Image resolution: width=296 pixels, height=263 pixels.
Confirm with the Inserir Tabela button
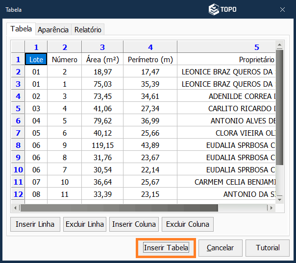(166, 248)
